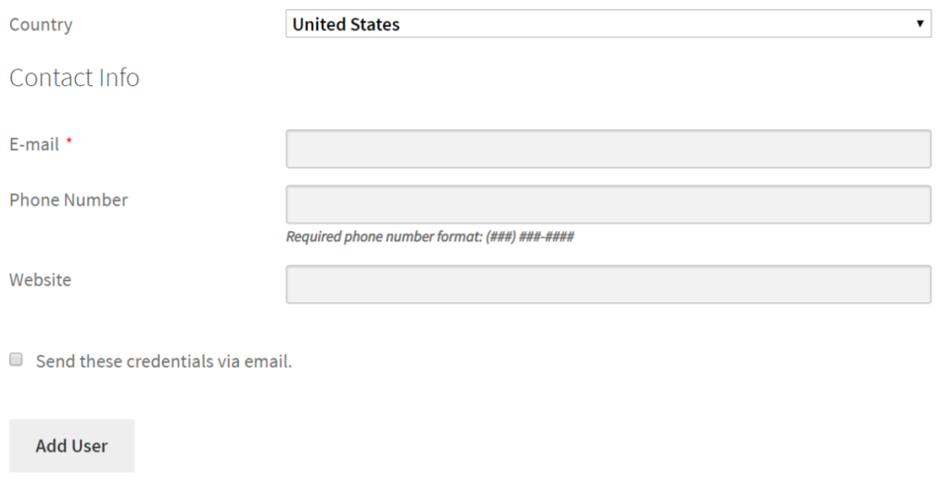Click the required phone number format hint
The width and height of the screenshot is (949, 496).
coord(430,236)
